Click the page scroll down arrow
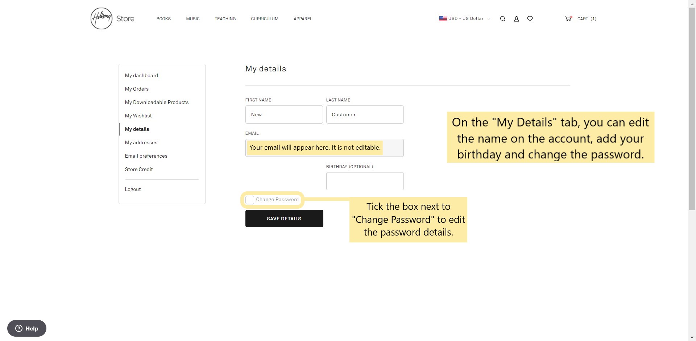 coord(692,338)
